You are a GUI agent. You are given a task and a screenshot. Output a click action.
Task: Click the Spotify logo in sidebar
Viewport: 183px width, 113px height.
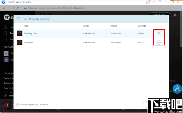[7, 17]
